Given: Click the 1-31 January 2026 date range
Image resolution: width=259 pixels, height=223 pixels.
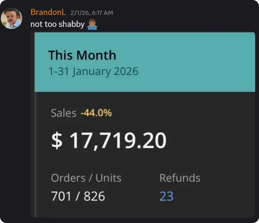Looking at the screenshot, I should pyautogui.click(x=93, y=71).
